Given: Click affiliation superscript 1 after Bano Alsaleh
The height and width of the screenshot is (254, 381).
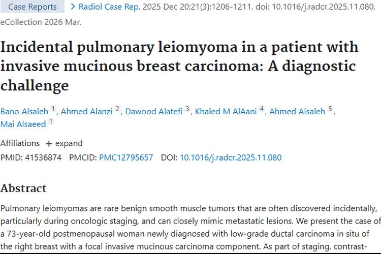Looking at the screenshot, I should 53,109.
